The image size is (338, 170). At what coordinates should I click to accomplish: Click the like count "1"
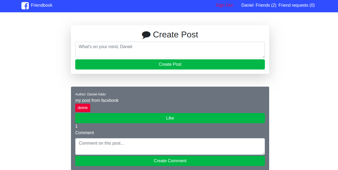tap(77, 126)
